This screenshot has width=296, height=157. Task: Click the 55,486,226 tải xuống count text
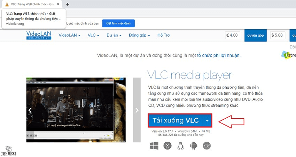181,135
